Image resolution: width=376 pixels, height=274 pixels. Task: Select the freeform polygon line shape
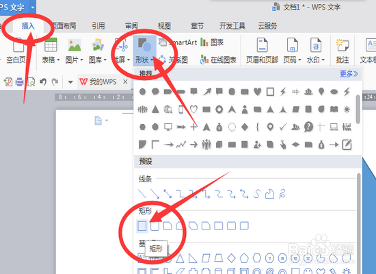(x=269, y=193)
